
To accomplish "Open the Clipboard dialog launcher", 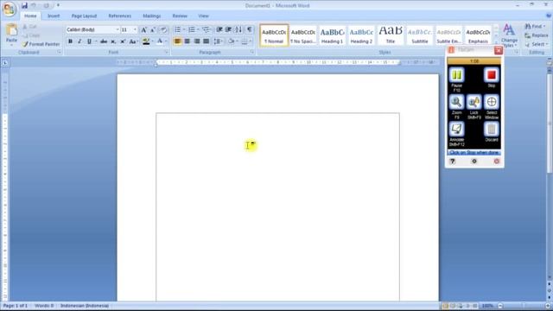I will [x=59, y=52].
